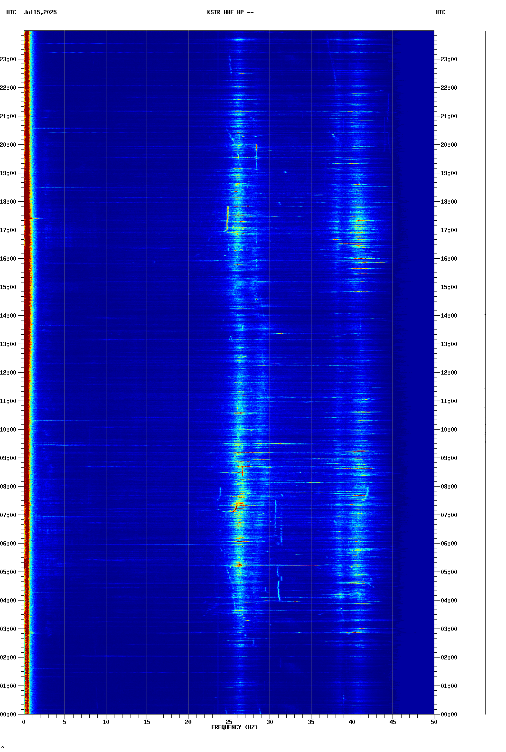This screenshot has height=752, width=506.
Task: Click the 10 Hz frequency tick label
Action: pos(106,722)
